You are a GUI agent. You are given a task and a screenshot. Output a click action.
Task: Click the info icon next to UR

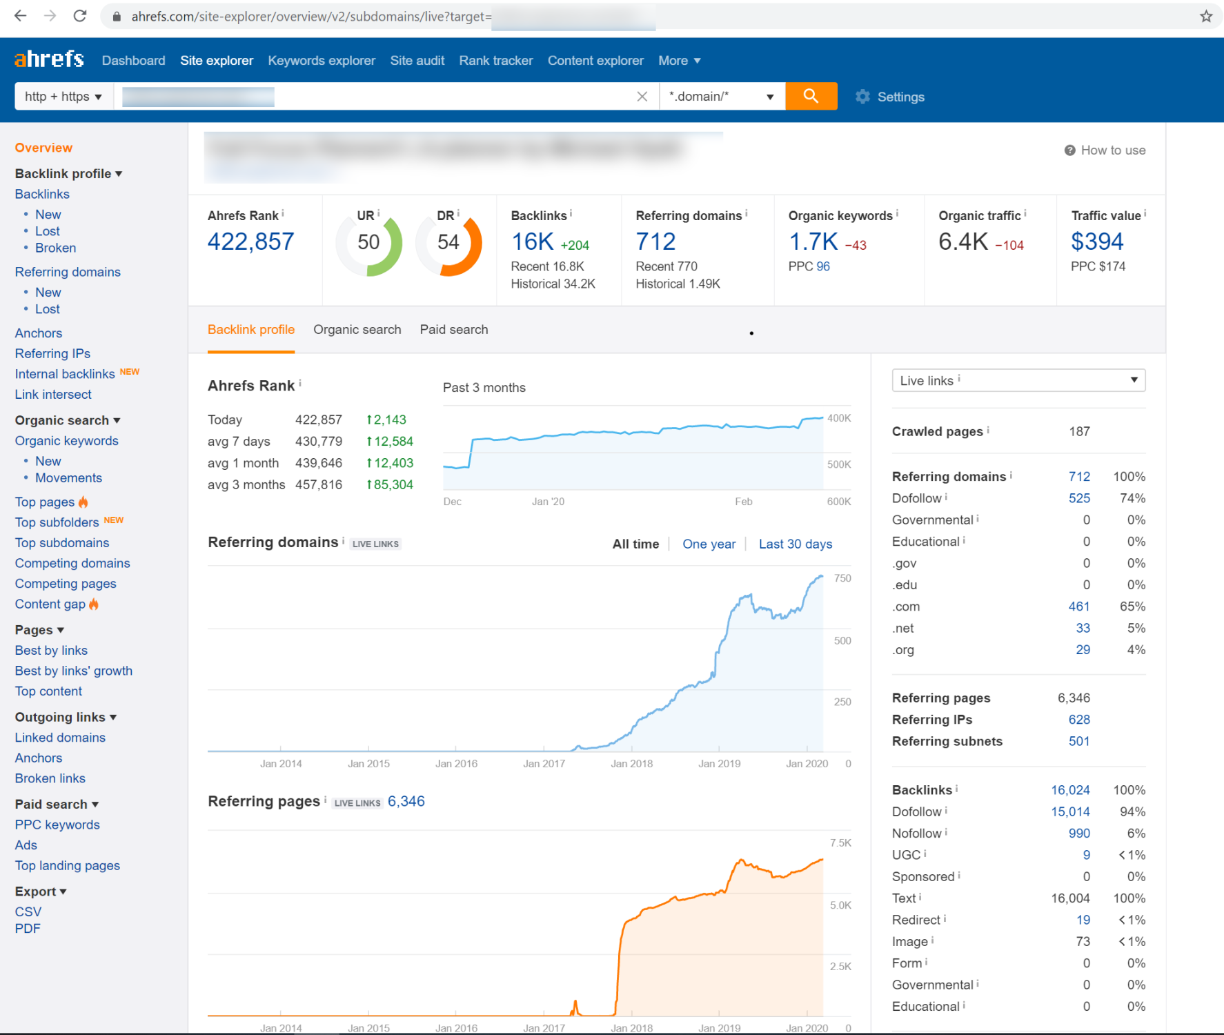(x=378, y=213)
